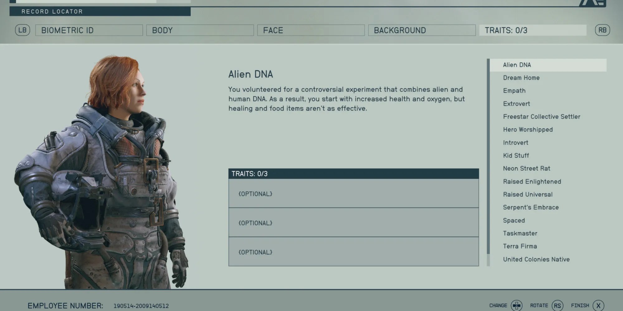Click the Employee Number label
This screenshot has width=623, height=311.
pos(65,306)
